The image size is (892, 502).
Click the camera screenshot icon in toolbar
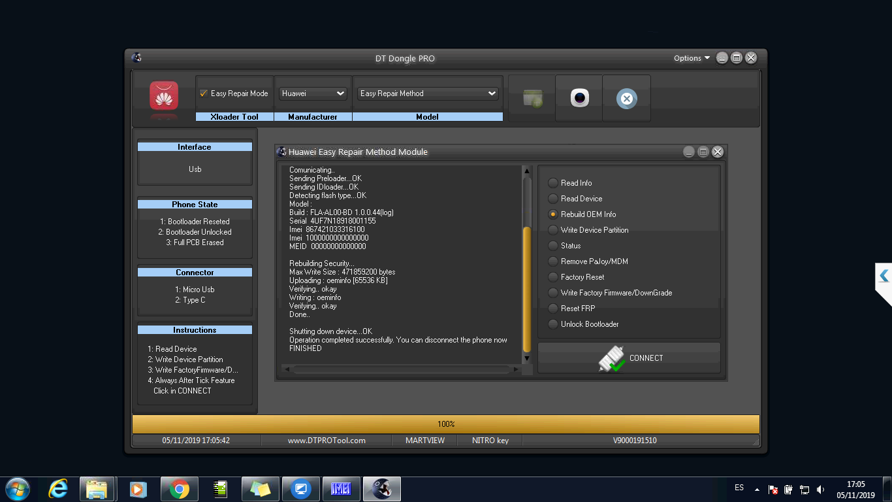(579, 98)
